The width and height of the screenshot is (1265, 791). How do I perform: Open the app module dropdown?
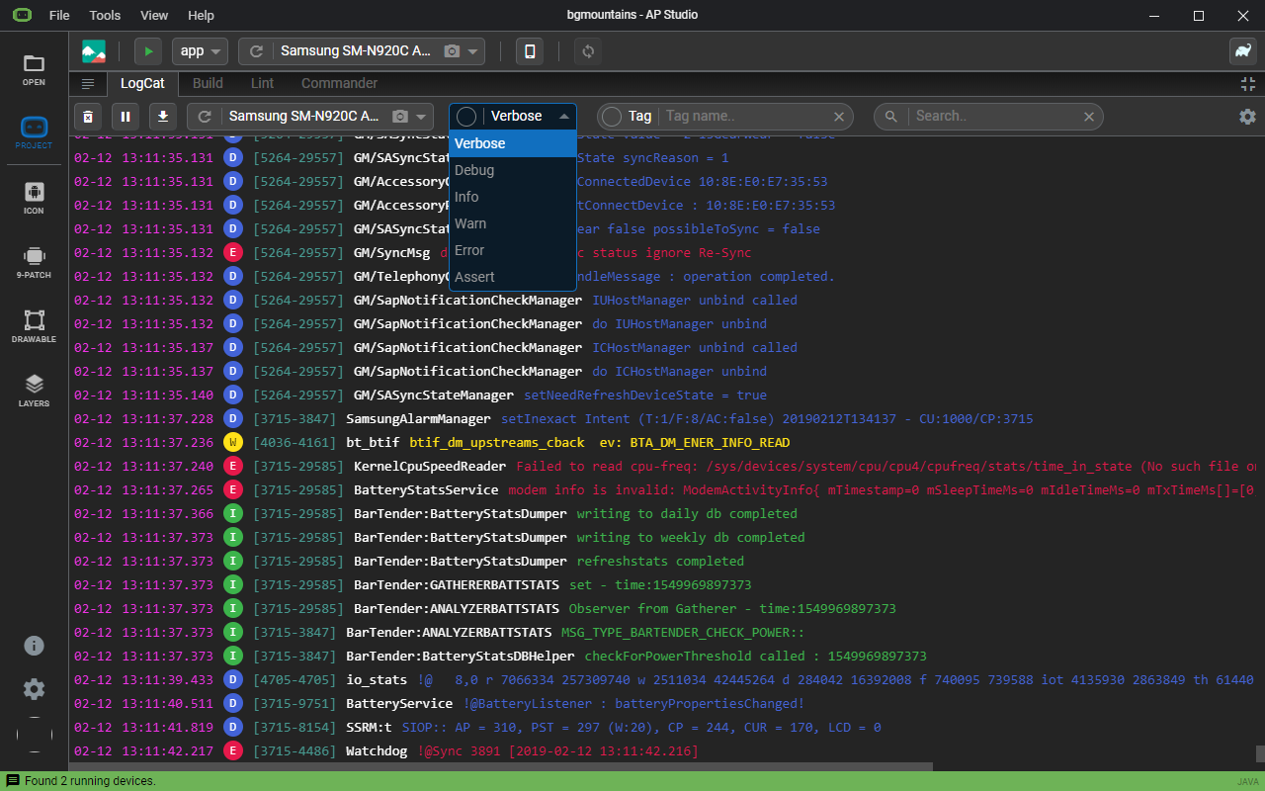201,51
